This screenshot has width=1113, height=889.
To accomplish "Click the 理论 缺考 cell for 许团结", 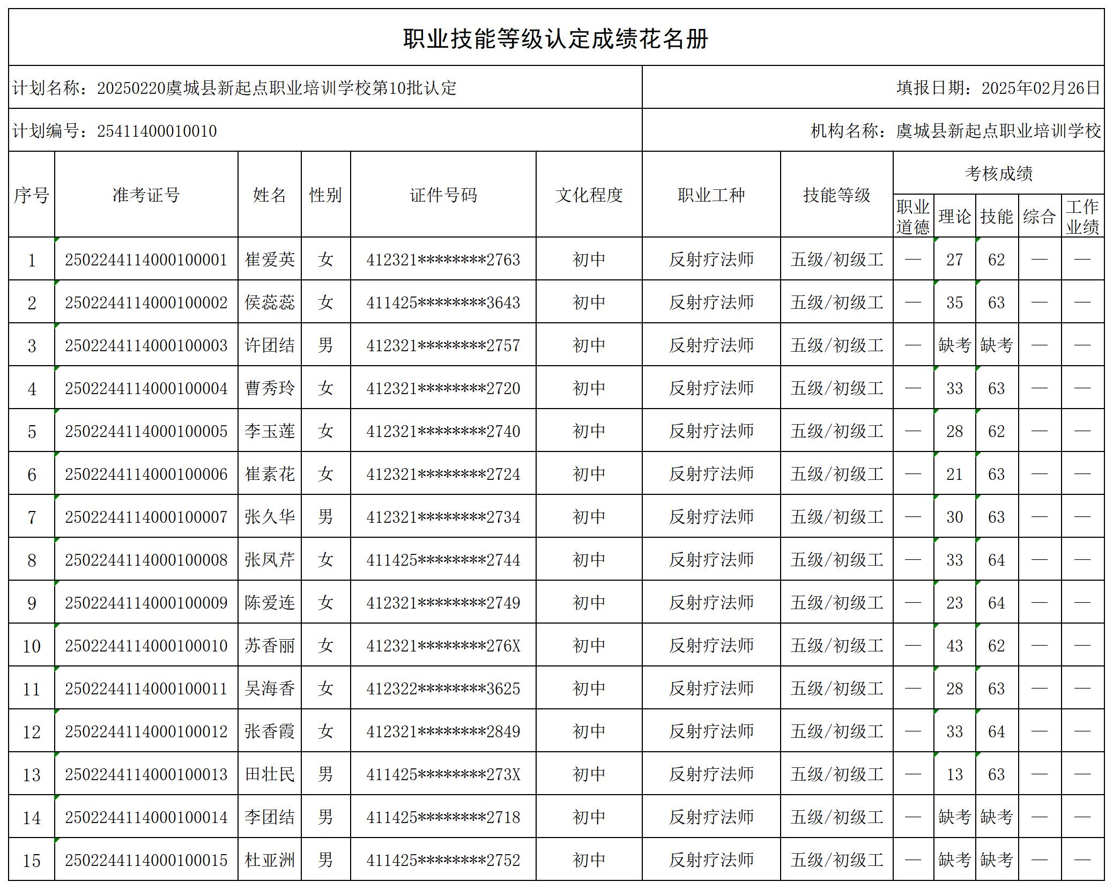I will coord(955,345).
